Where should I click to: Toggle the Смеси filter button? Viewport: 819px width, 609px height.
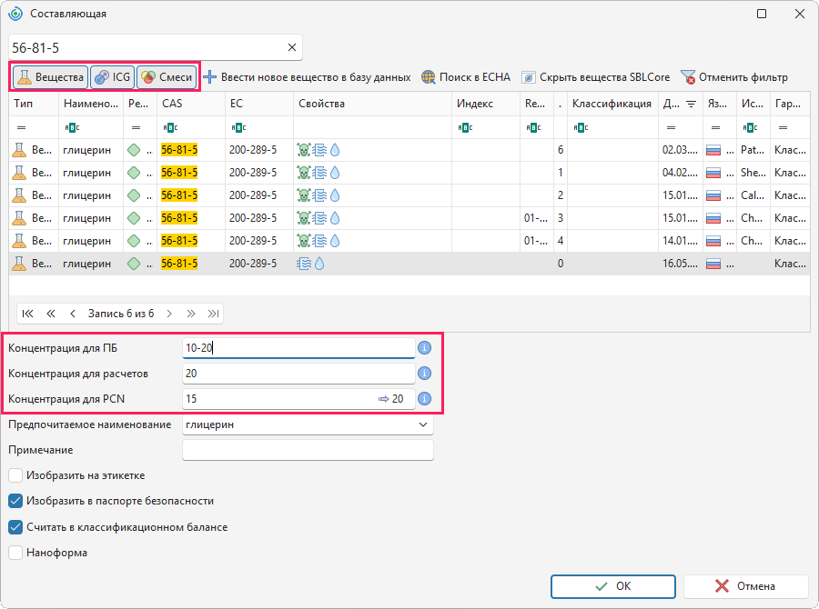click(x=167, y=77)
